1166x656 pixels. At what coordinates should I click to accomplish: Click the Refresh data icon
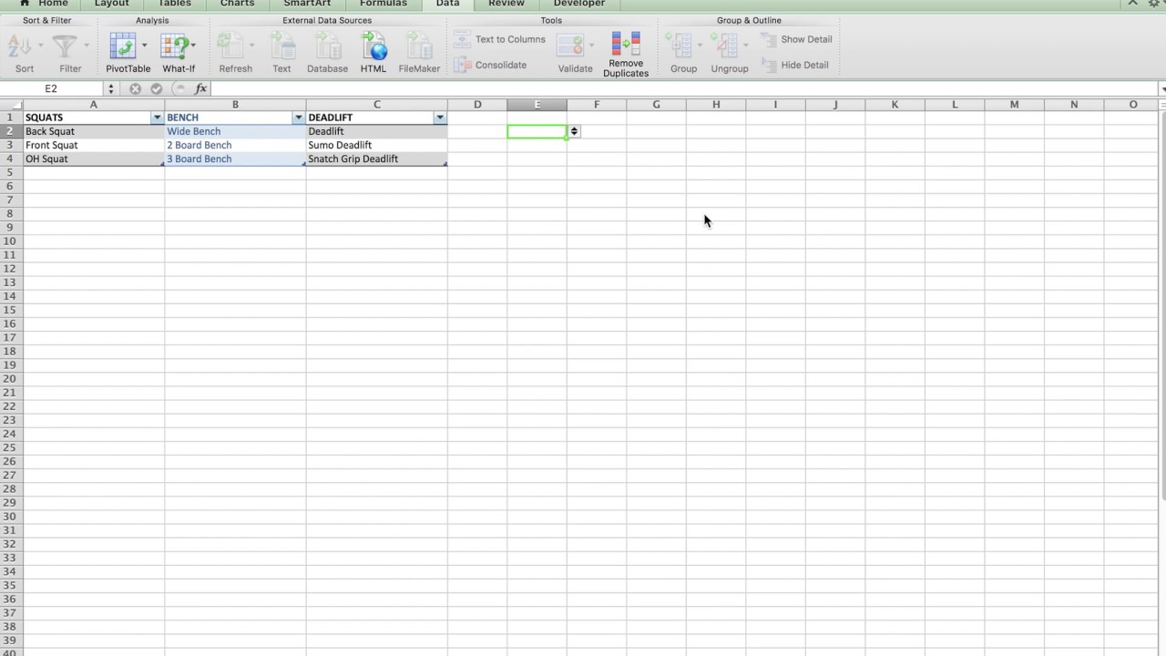point(230,46)
